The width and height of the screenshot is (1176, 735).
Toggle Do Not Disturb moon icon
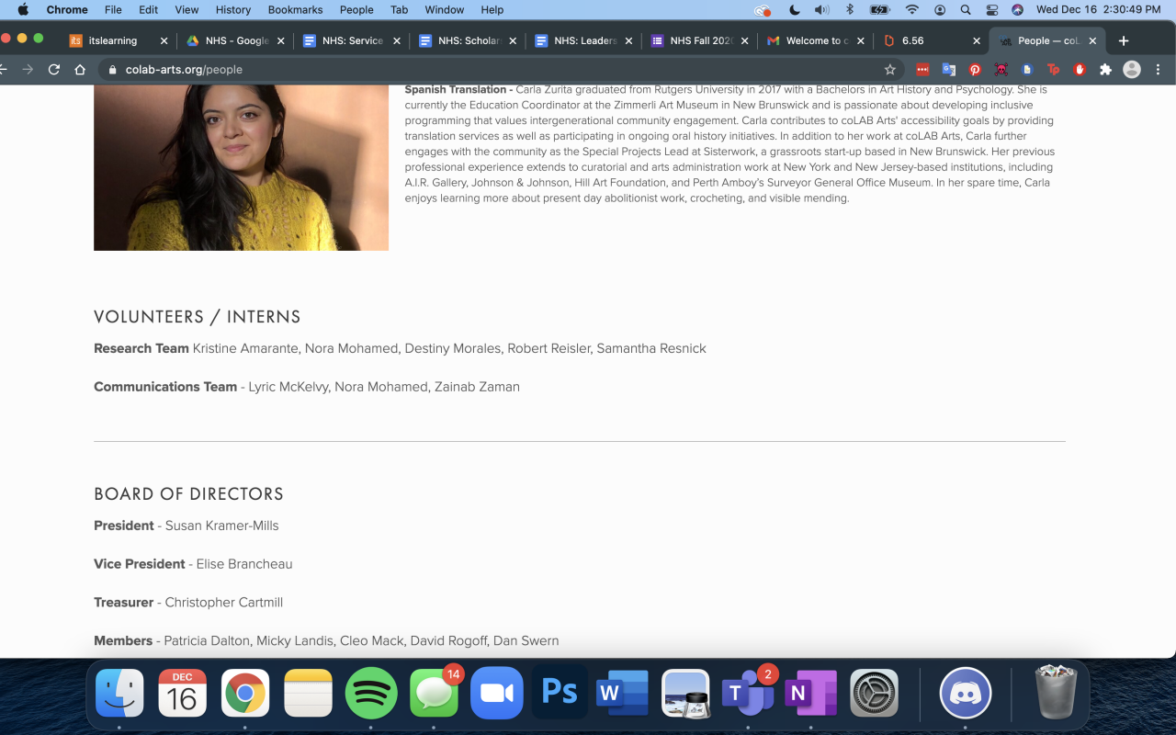coord(795,10)
